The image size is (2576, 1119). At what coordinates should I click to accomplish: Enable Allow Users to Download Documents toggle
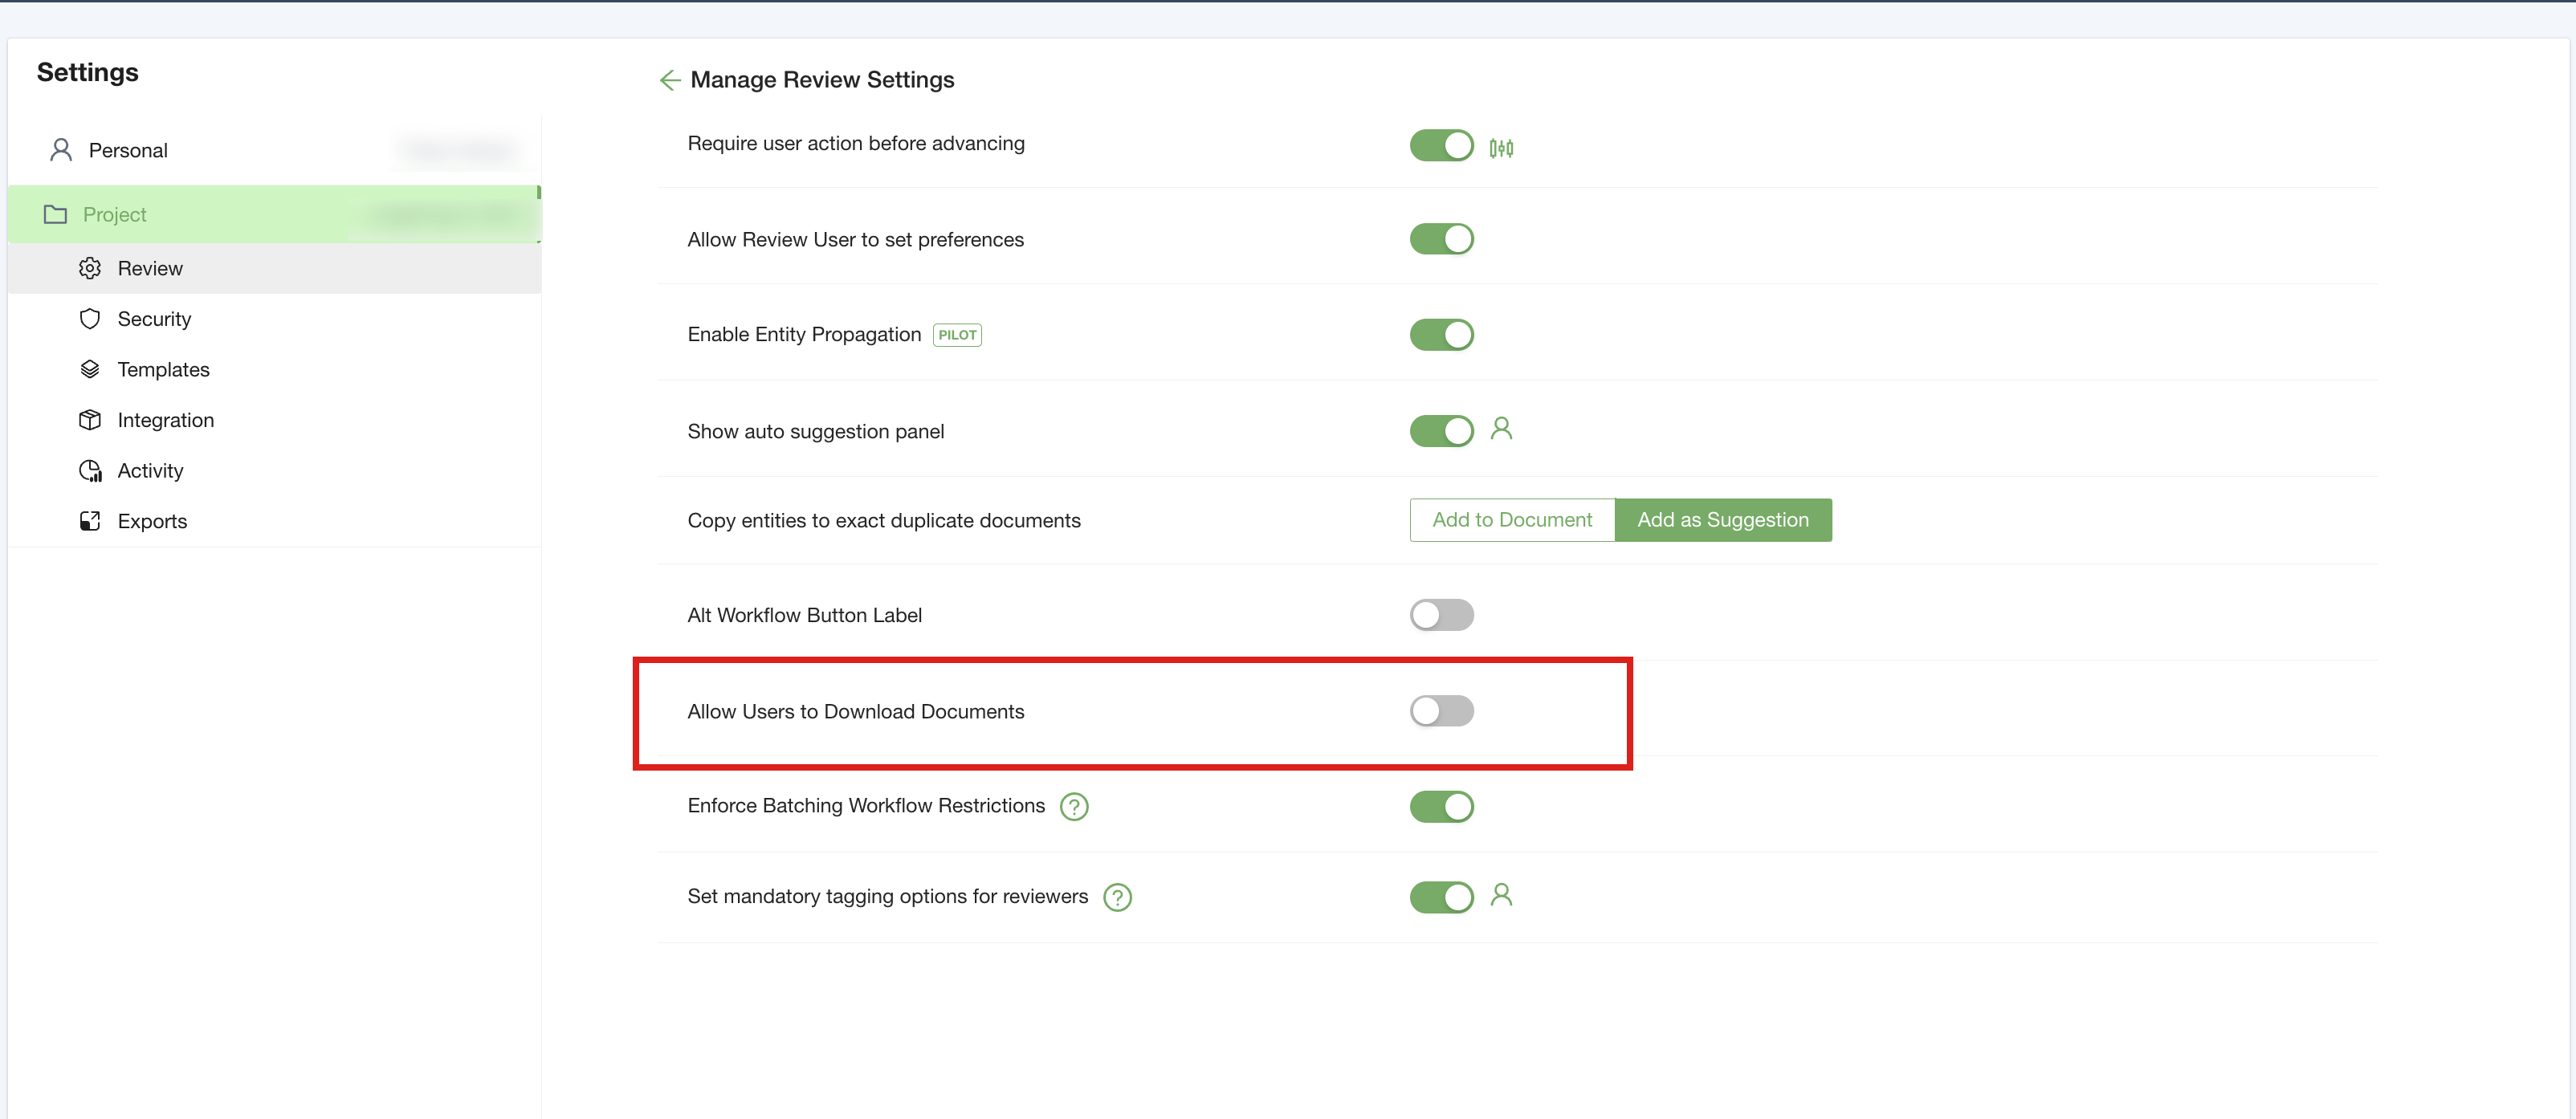click(x=1441, y=711)
